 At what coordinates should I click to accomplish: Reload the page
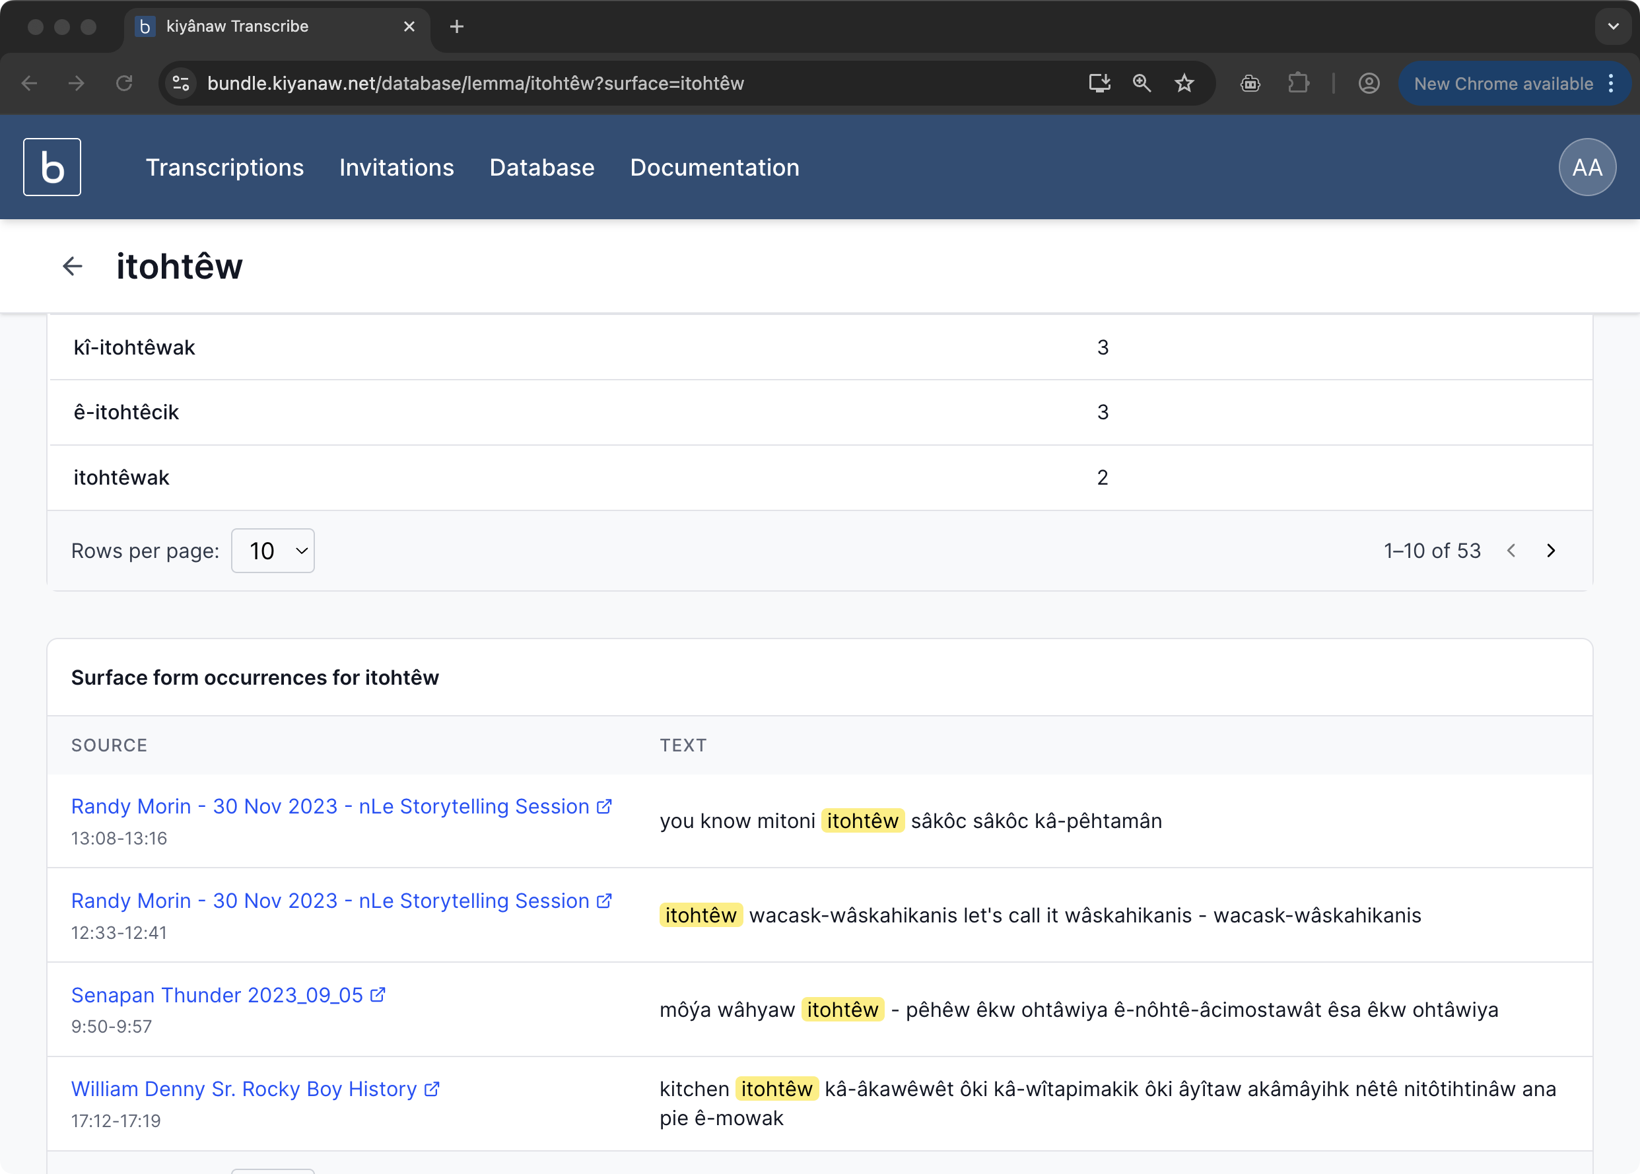click(x=124, y=84)
